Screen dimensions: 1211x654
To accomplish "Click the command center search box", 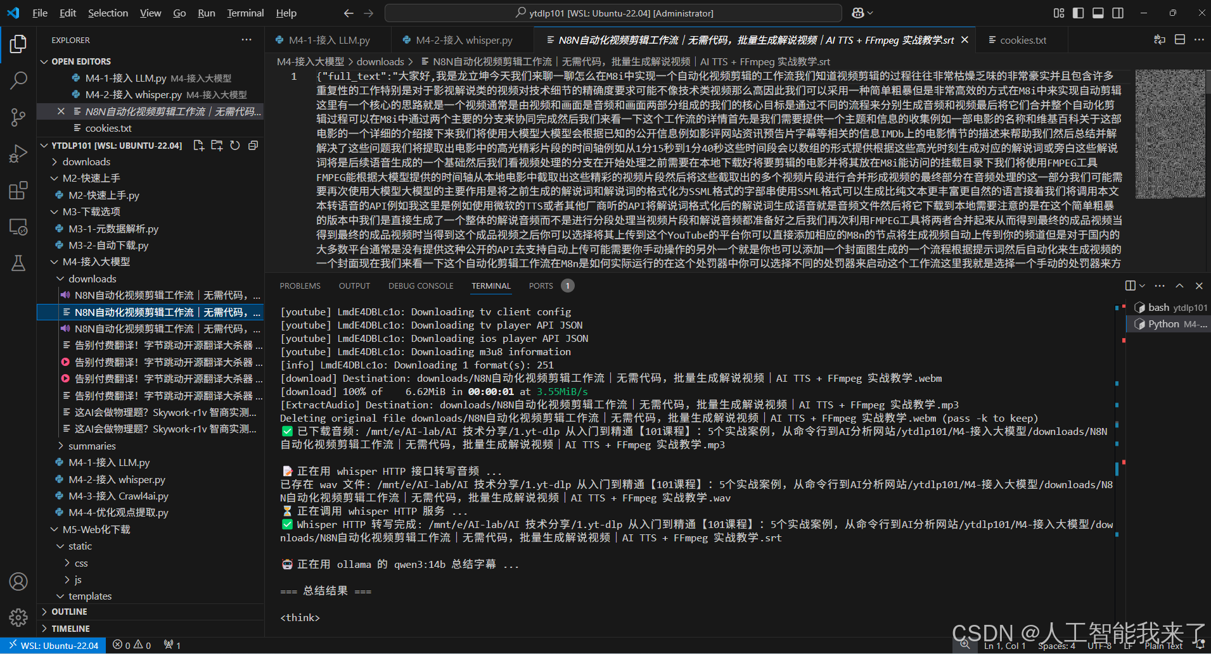I will pyautogui.click(x=613, y=13).
